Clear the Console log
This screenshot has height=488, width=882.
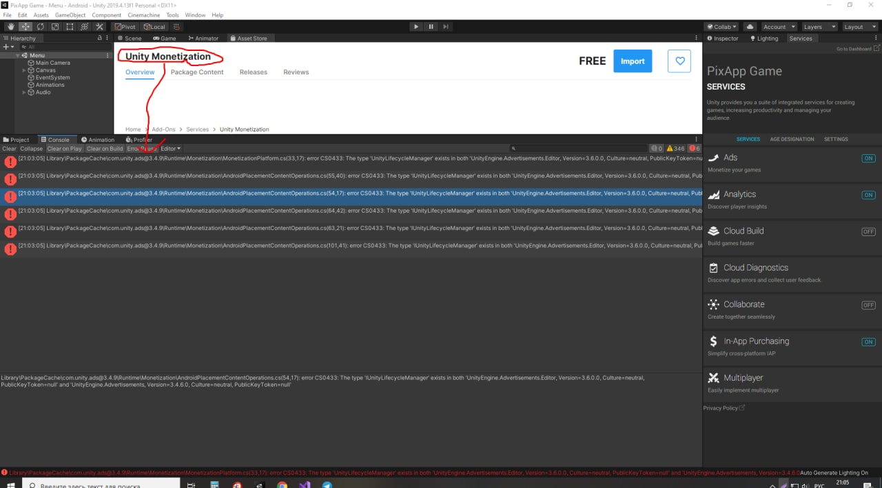point(9,149)
